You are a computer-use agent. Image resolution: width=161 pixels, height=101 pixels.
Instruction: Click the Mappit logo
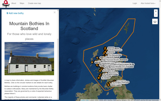point(6,4)
